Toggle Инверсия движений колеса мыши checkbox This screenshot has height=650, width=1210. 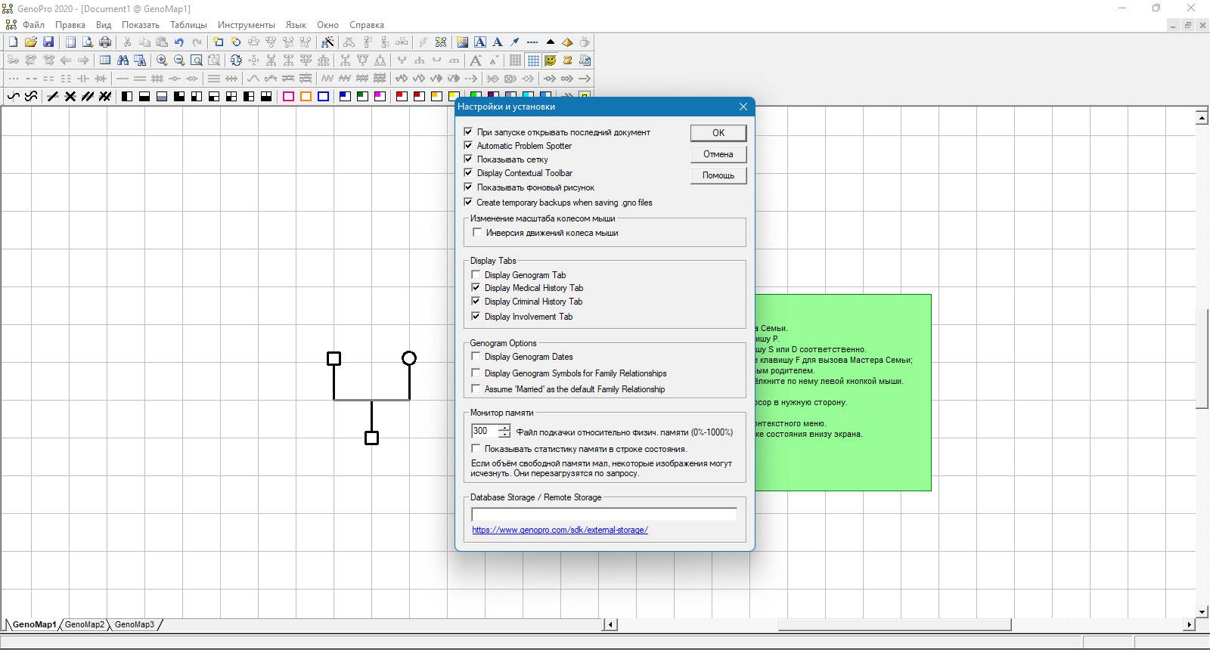coord(477,232)
